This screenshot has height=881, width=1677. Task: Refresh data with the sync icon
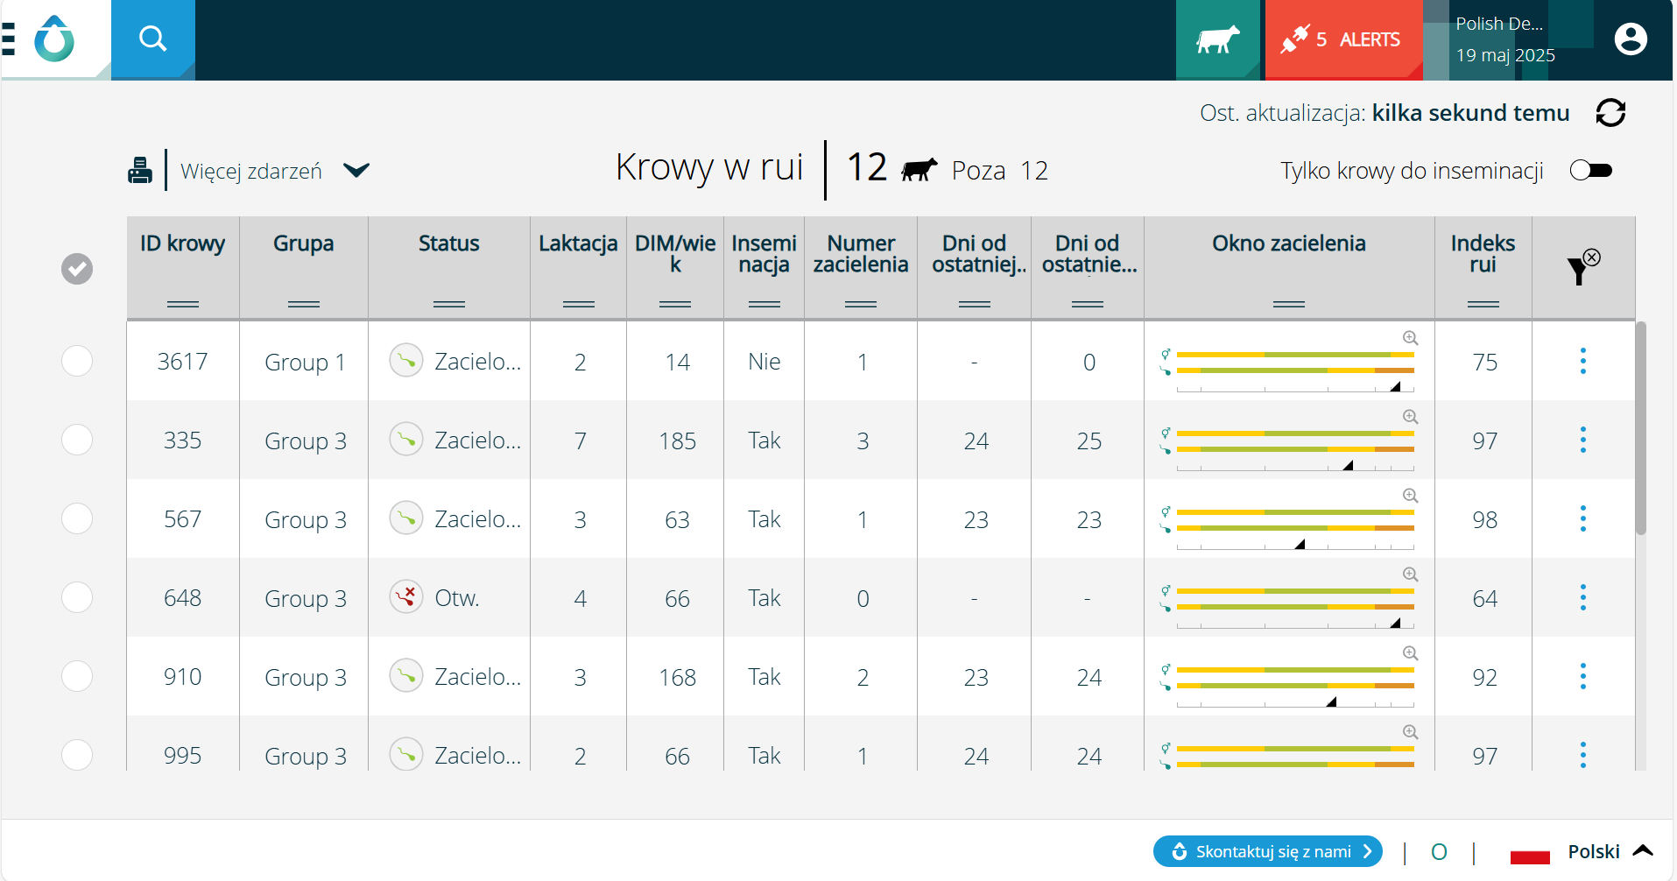[1610, 113]
